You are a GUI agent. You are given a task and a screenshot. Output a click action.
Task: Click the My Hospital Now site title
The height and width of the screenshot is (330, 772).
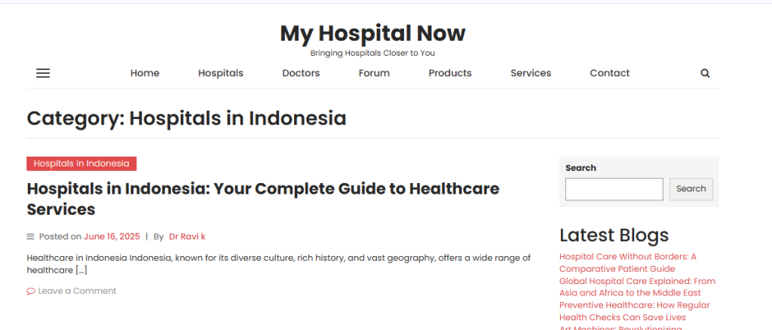(x=372, y=33)
